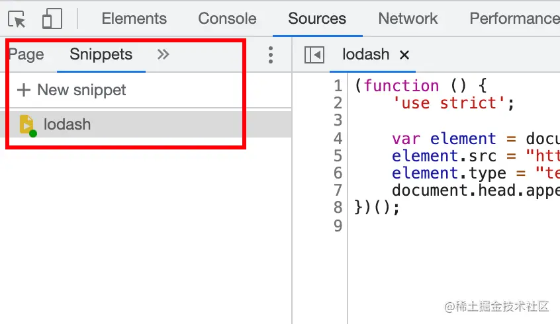Screen dimensions: 560x324
Task: Click line number 7 in gutter
Action: tap(338, 190)
